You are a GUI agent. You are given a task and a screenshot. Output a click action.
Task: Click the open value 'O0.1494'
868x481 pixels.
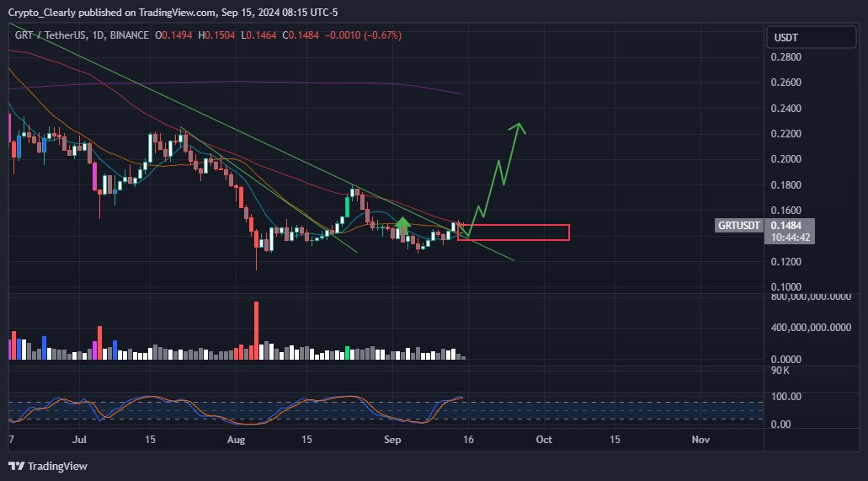click(x=173, y=35)
